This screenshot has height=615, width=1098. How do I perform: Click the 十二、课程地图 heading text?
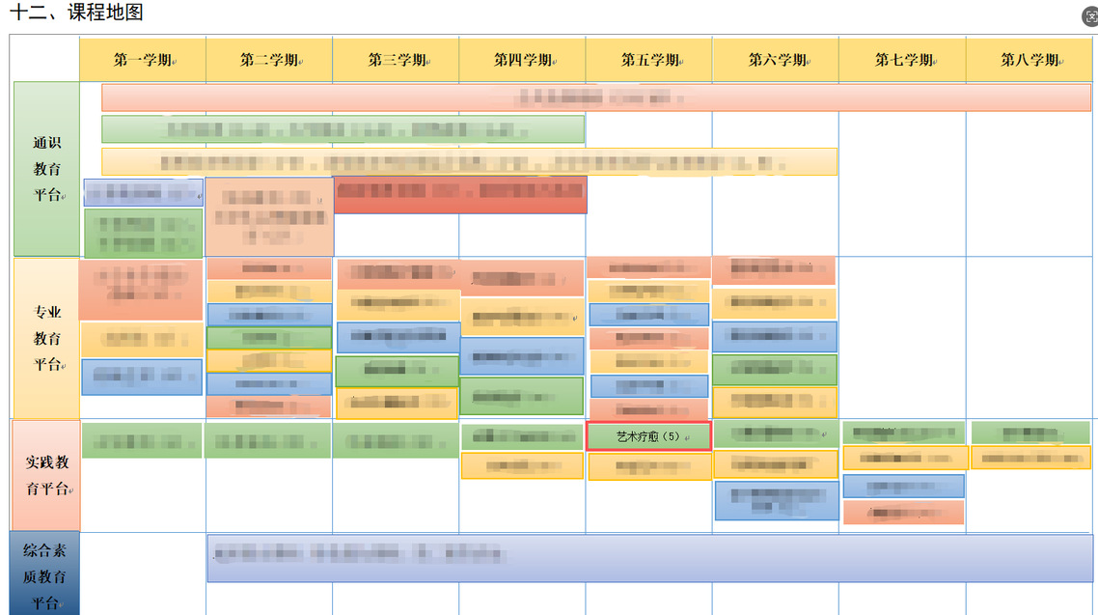coord(77,14)
